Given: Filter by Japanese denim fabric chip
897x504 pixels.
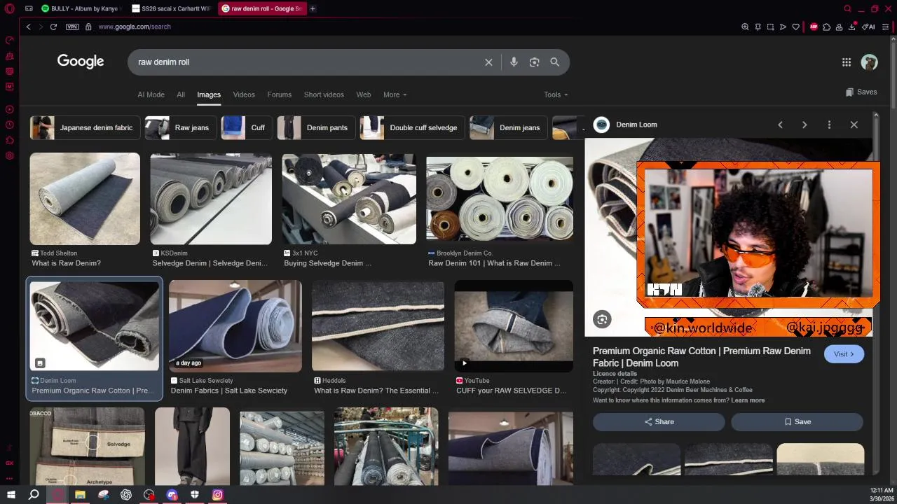Looking at the screenshot, I should point(85,128).
